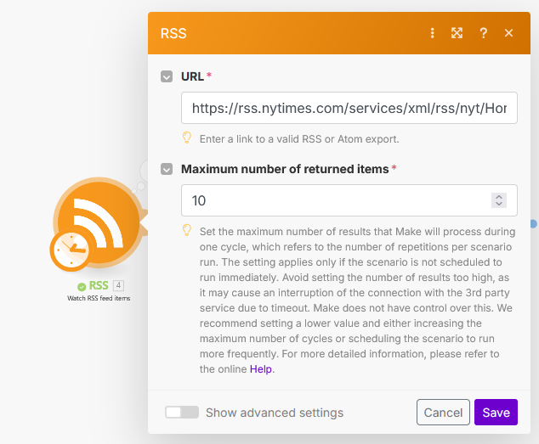The width and height of the screenshot is (539, 444).
Task: Cancel the RSS configuration
Action: [443, 412]
